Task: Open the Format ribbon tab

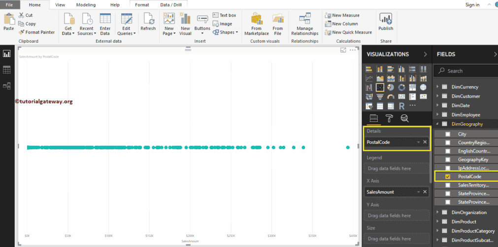Action: coord(142,5)
